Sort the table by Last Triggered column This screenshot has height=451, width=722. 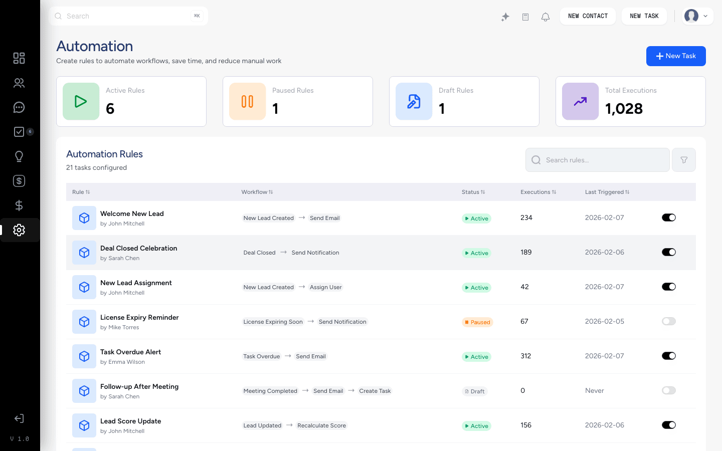607,192
